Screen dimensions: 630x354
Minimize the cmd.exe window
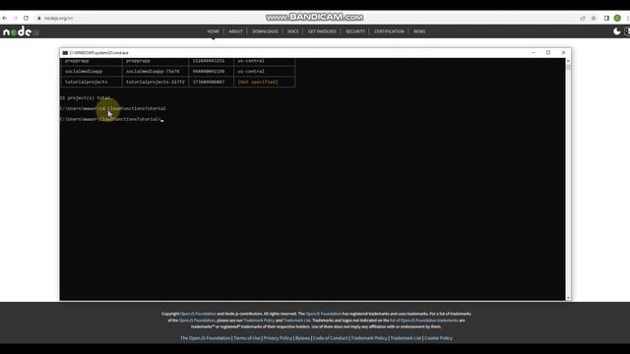tap(534, 52)
